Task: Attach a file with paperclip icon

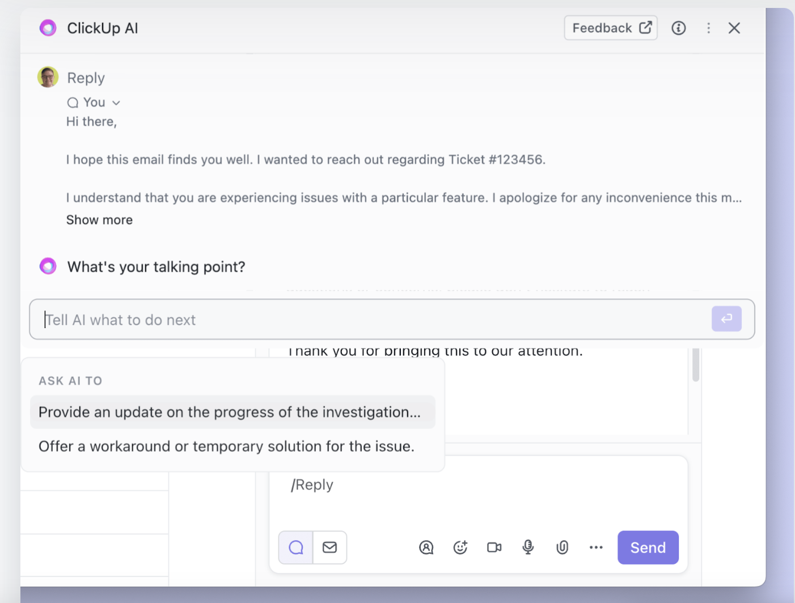Action: [562, 547]
